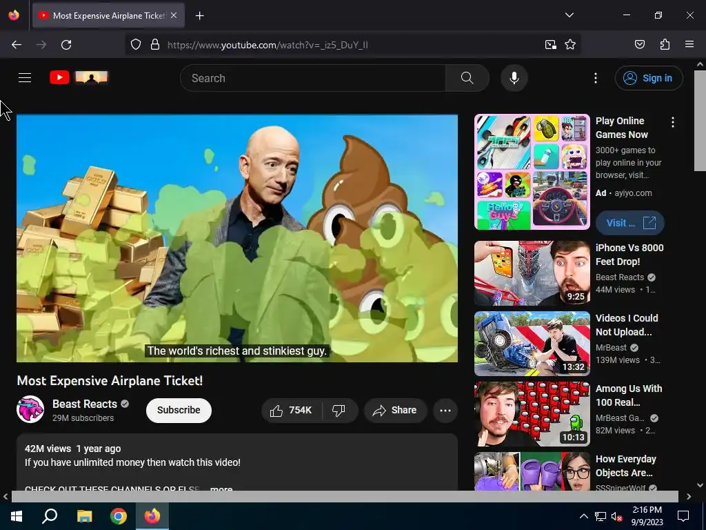
Task: Click the '42M views 1 year ago' text
Action: (x=72, y=449)
